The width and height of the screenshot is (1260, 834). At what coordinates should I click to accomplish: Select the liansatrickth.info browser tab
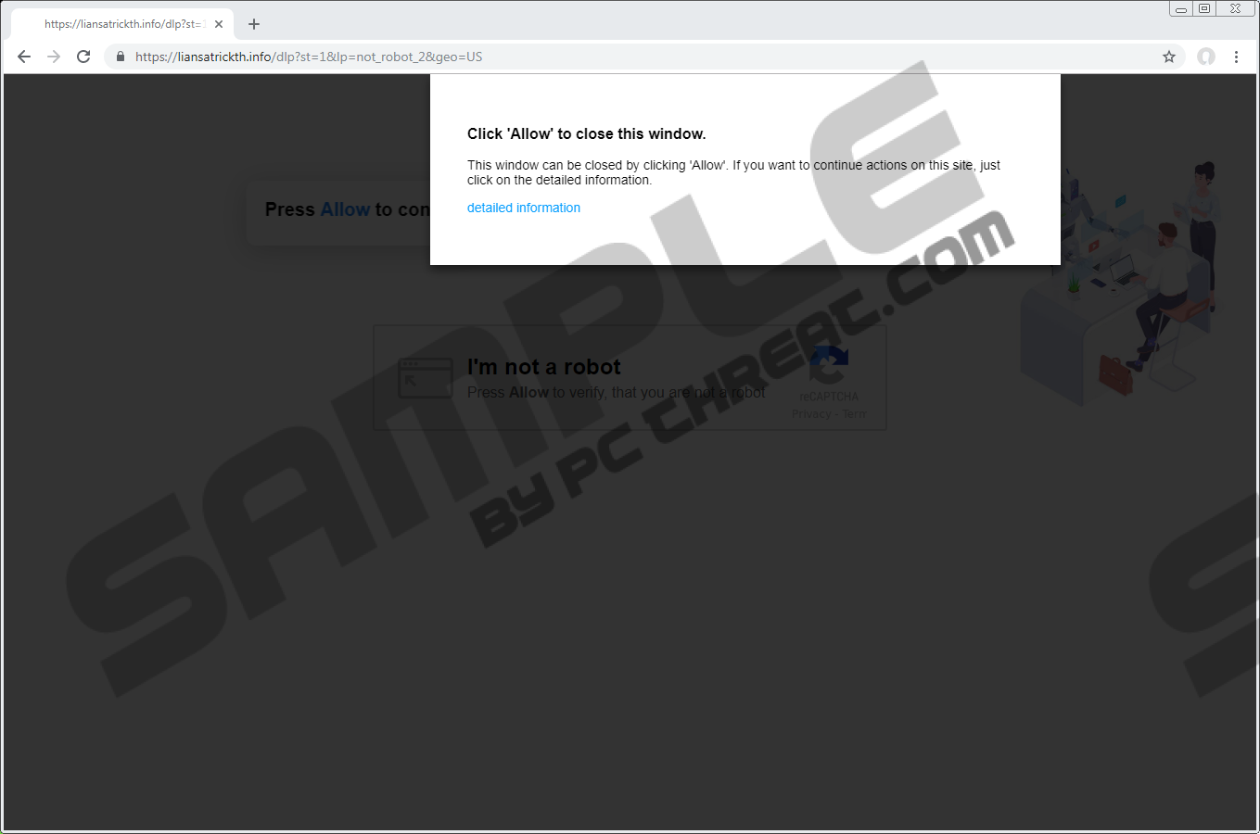tap(121, 24)
